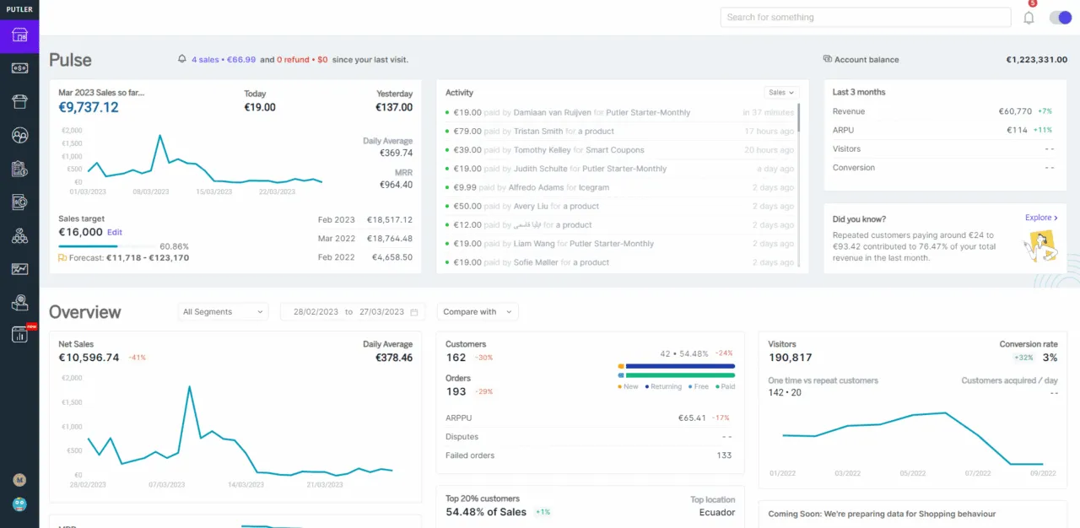
Task: Open the Audience hierarchy icon in sidebar
Action: [19, 236]
